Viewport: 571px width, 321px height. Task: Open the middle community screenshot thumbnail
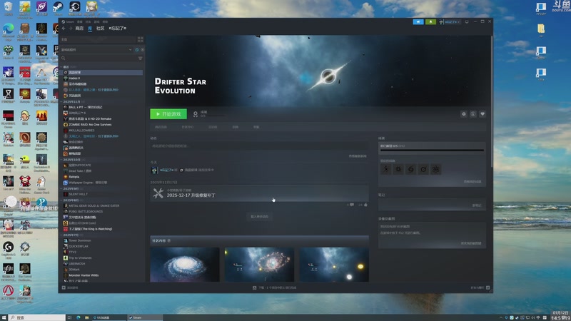[x=259, y=265]
